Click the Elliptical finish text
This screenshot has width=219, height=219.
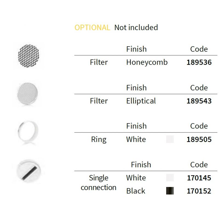[141, 101]
